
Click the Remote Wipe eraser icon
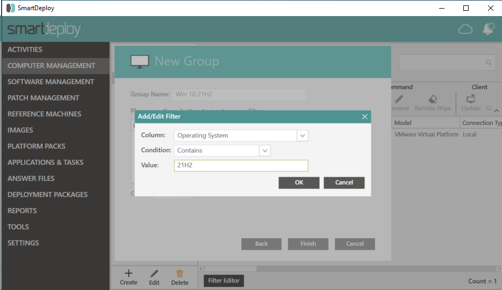pos(433,99)
